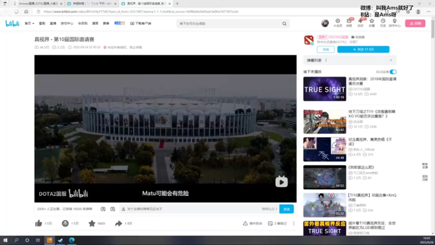
Task: Click the DOTA2国服 uploader avatar
Action: [309, 40]
